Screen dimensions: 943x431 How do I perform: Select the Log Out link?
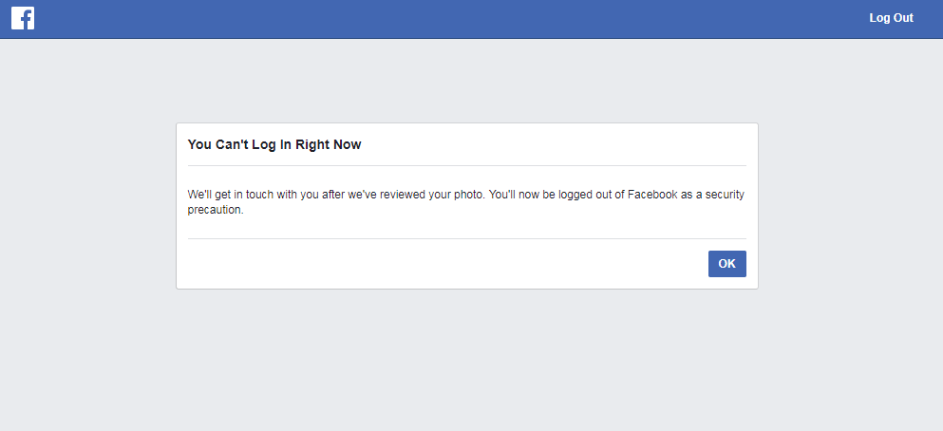[x=891, y=18]
